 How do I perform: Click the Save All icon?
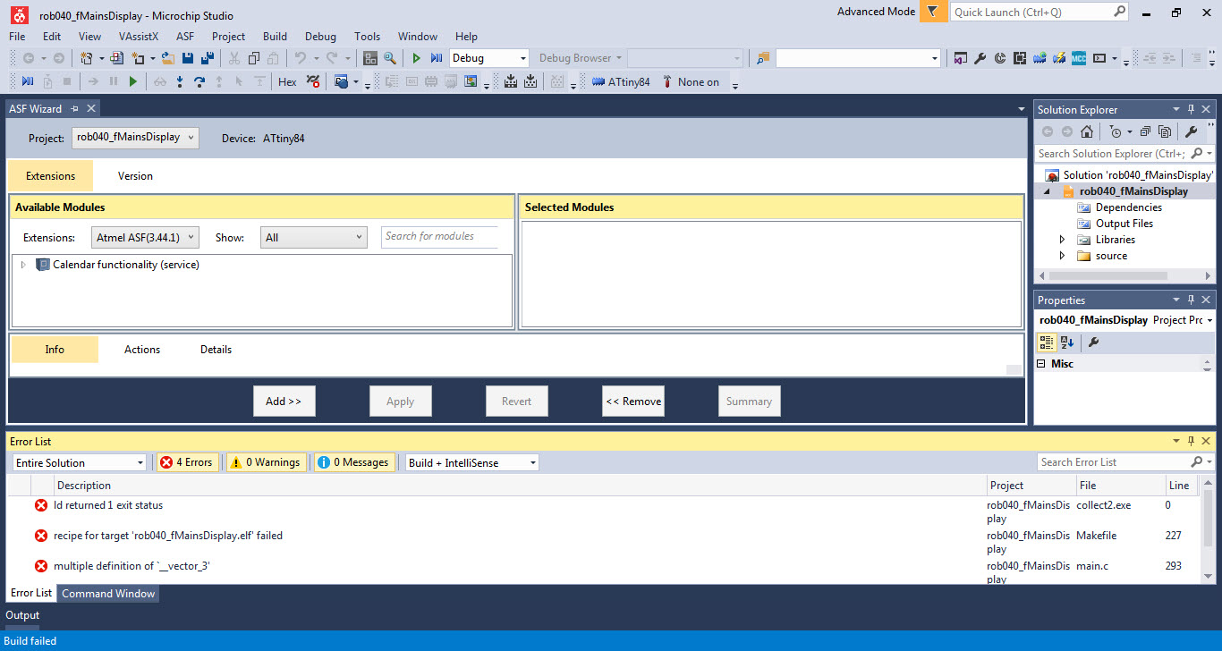(x=208, y=58)
